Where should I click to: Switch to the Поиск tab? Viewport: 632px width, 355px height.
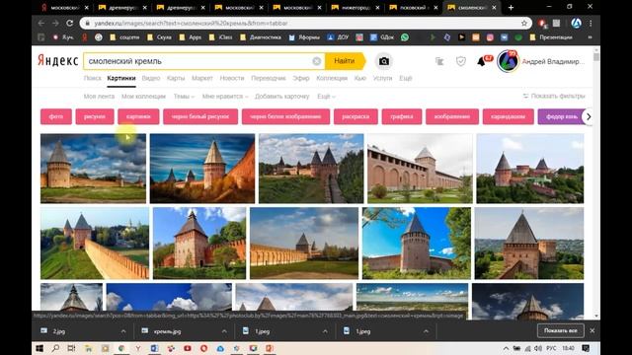(92, 78)
